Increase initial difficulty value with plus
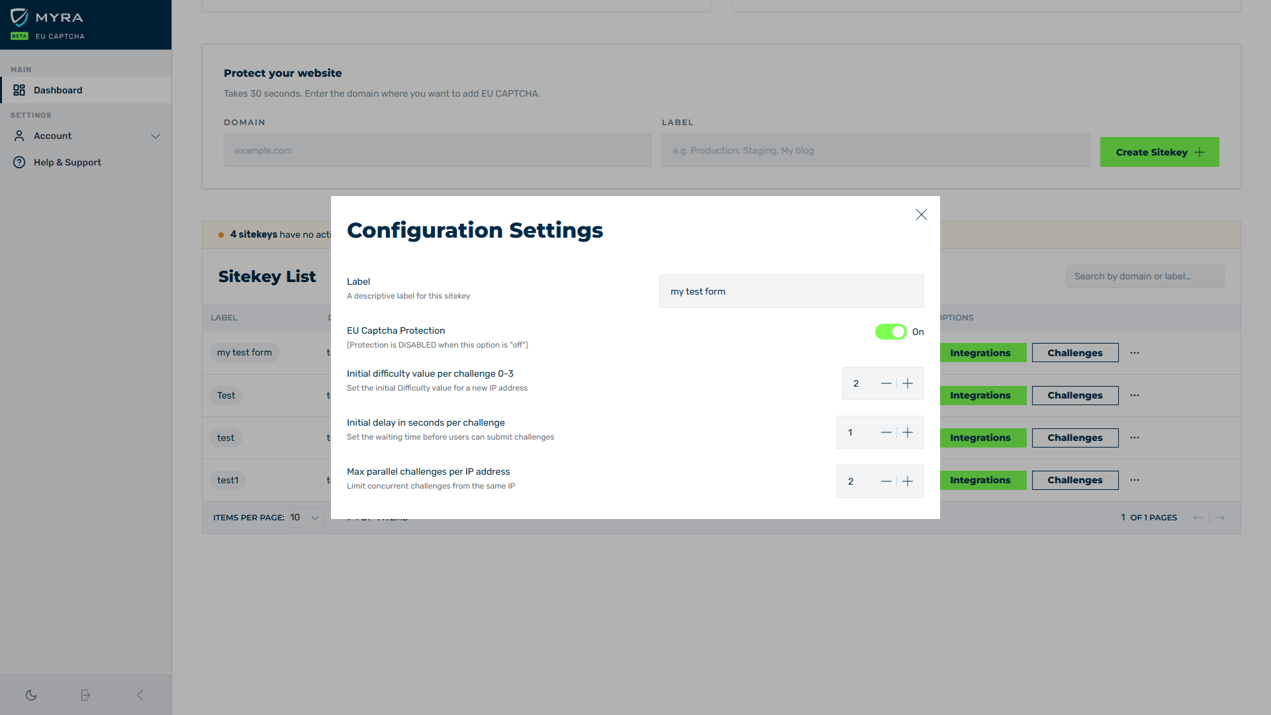 [908, 383]
